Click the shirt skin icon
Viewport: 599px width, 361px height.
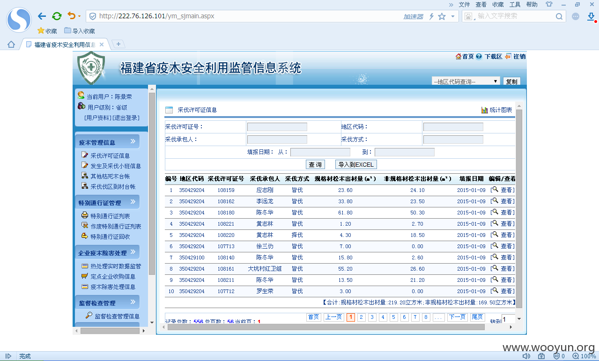(x=549, y=4)
